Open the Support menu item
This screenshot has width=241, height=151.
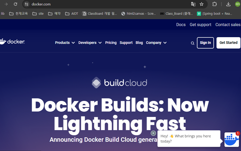click(126, 43)
